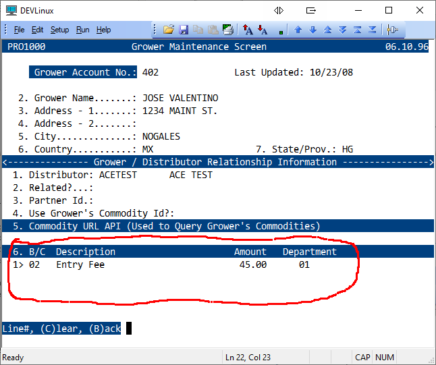The width and height of the screenshot is (436, 365).
Task: Decrease font size with the down-arrow A icon
Action: 263,30
